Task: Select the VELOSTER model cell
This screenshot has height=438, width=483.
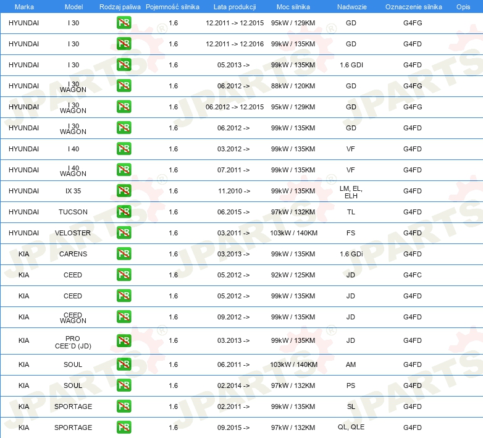Action: click(73, 233)
